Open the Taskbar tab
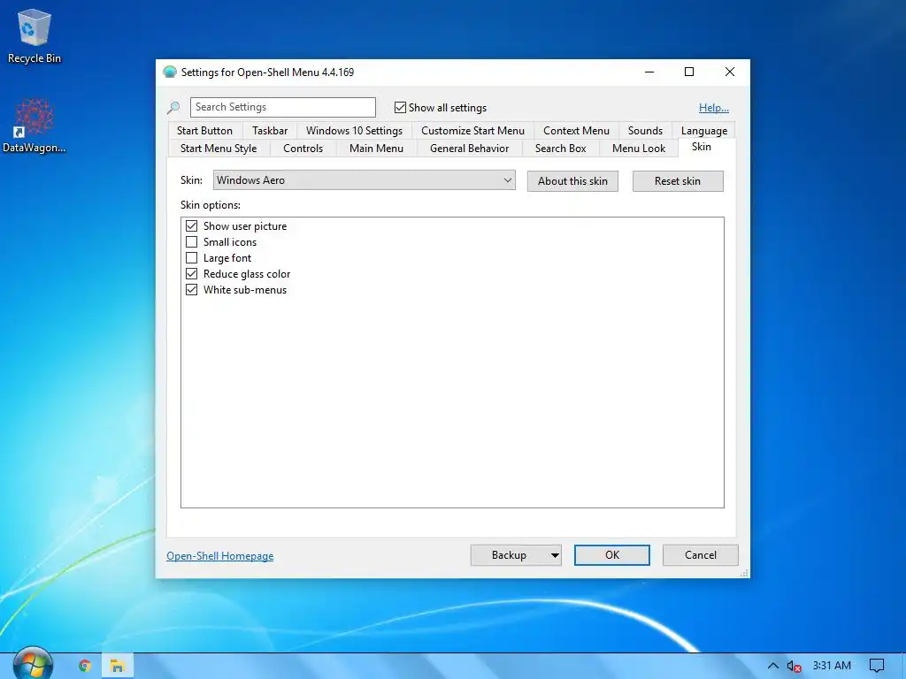The width and height of the screenshot is (906, 679). coord(269,131)
